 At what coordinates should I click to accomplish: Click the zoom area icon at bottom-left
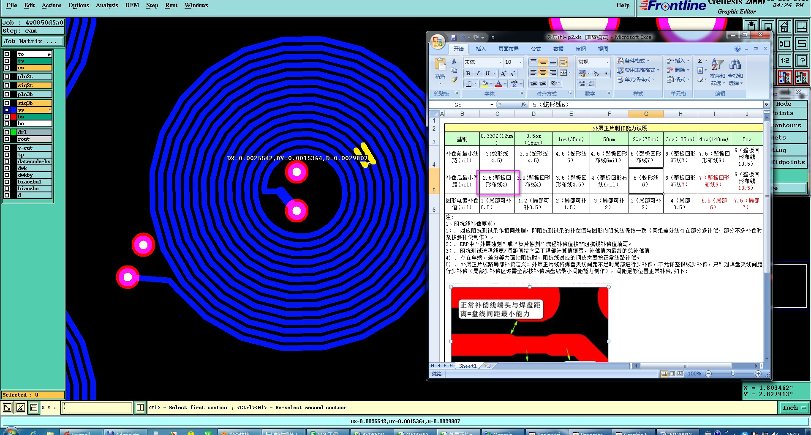point(7,408)
